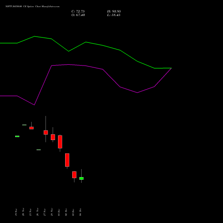The height and width of the screenshot is (223, 223).
Task: Click the red 03 Dec candlestick body
Action: pos(74,175)
